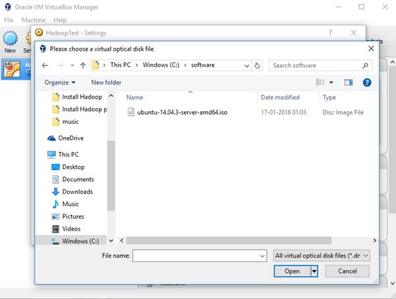Click the search magnifier icon

click(365, 66)
